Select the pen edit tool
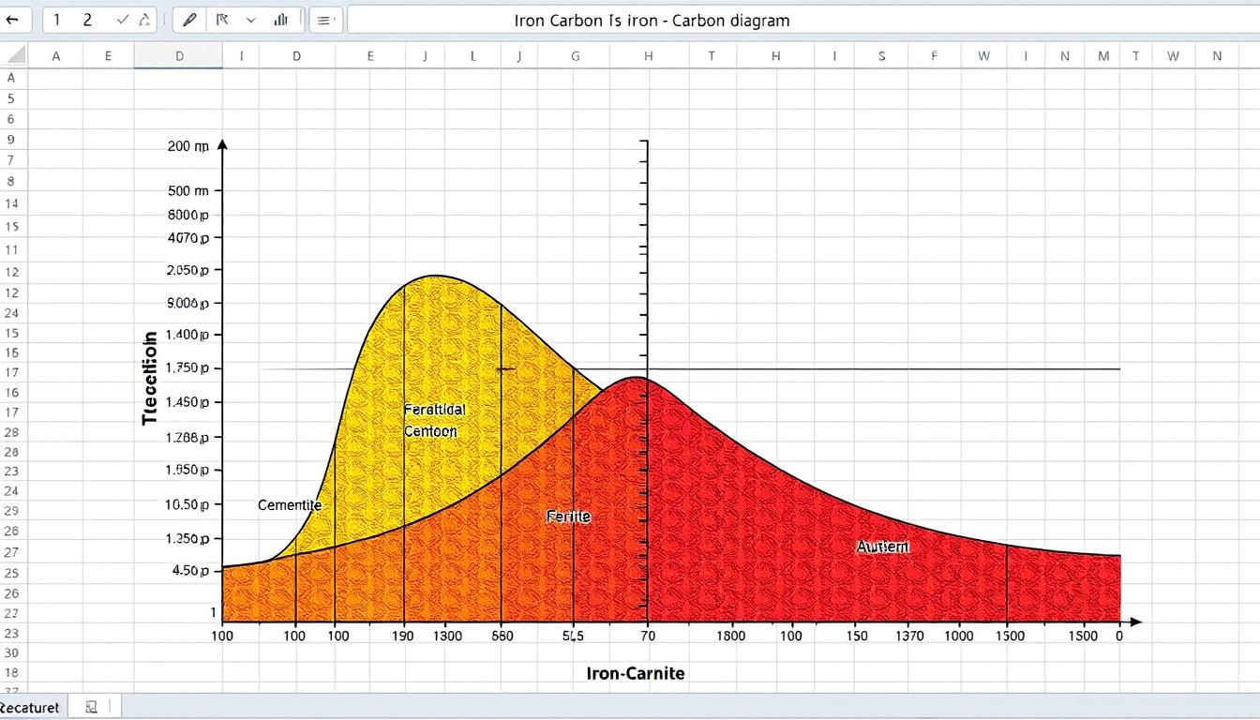The width and height of the screenshot is (1260, 720). click(190, 20)
